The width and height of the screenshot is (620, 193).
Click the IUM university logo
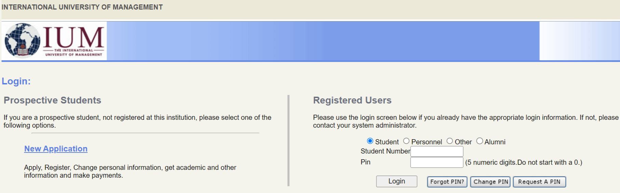coord(54,41)
